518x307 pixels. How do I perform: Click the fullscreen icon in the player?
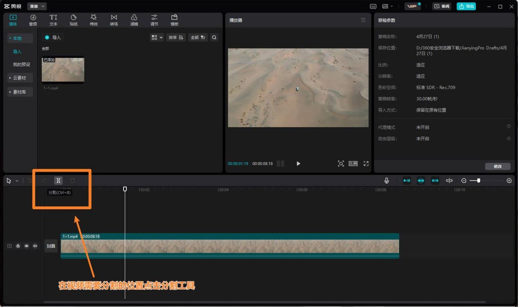[x=366, y=164]
